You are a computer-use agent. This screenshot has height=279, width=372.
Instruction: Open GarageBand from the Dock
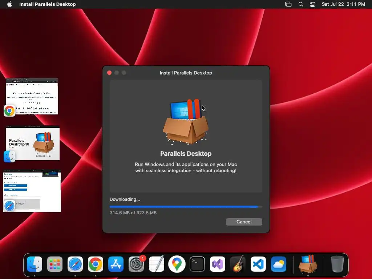[238, 264]
